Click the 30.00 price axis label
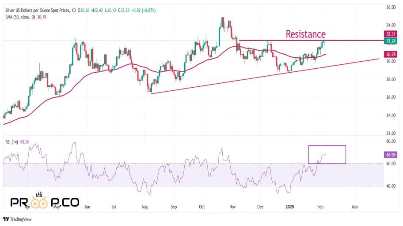 pos(391,61)
